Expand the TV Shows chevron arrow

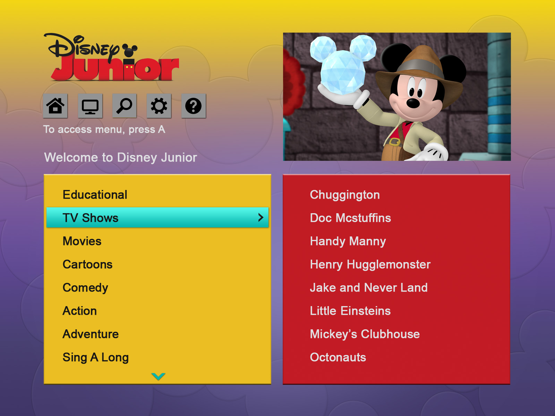(x=261, y=217)
